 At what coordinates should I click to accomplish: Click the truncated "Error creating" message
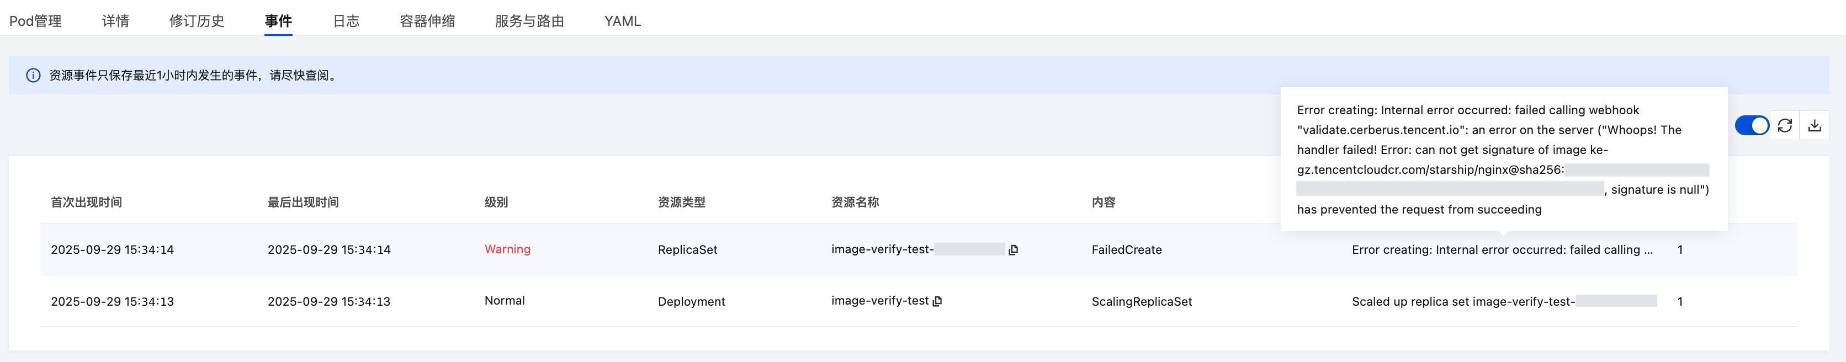(1502, 249)
